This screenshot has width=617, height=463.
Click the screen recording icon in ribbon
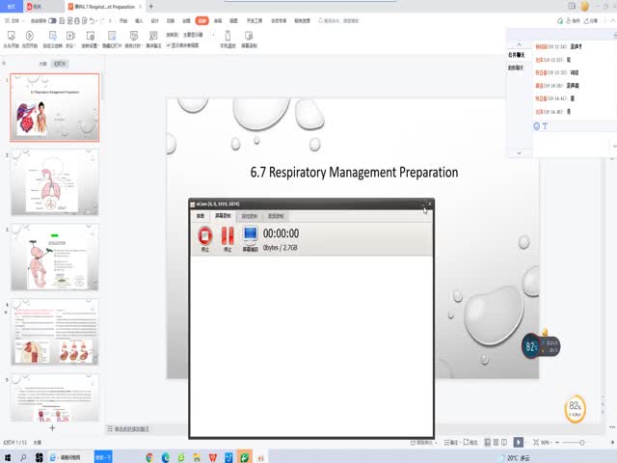pyautogui.click(x=249, y=37)
